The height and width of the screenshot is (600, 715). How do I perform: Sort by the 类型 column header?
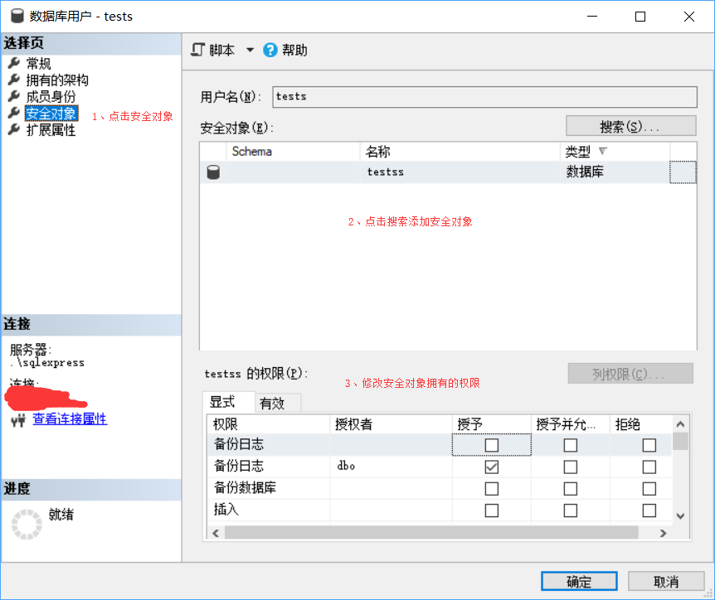coord(615,152)
